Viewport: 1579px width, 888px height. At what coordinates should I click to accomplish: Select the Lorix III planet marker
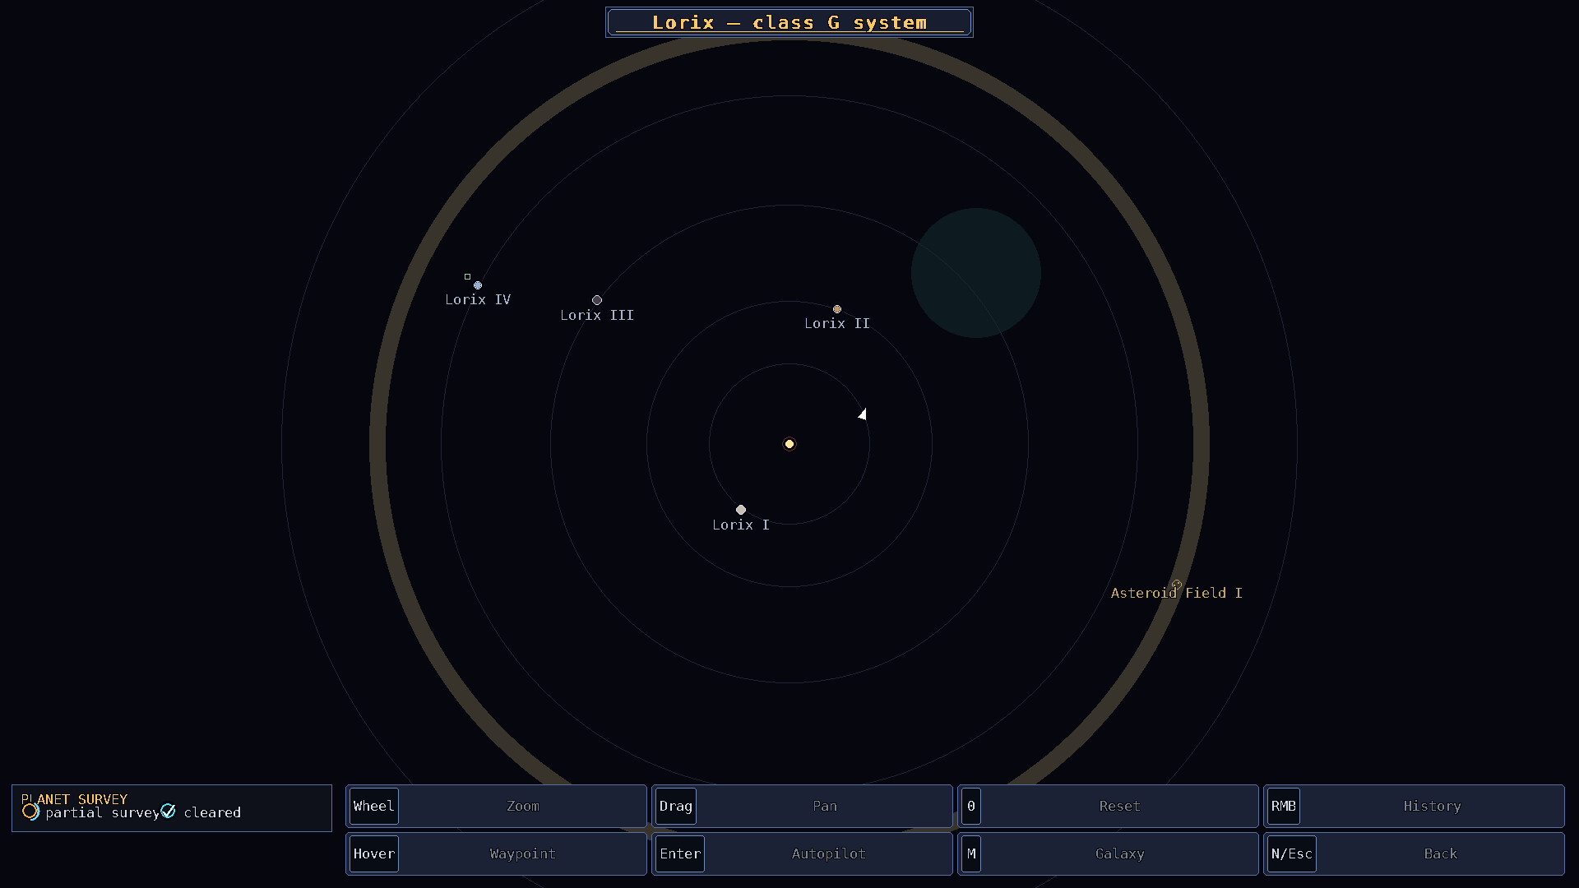[597, 300]
